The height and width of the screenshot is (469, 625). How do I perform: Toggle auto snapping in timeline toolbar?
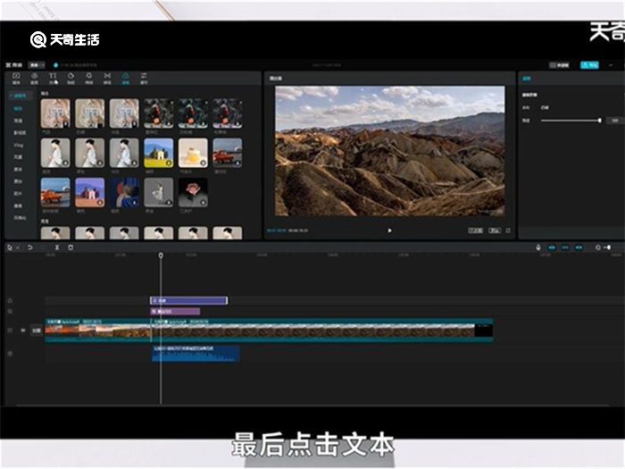565,247
